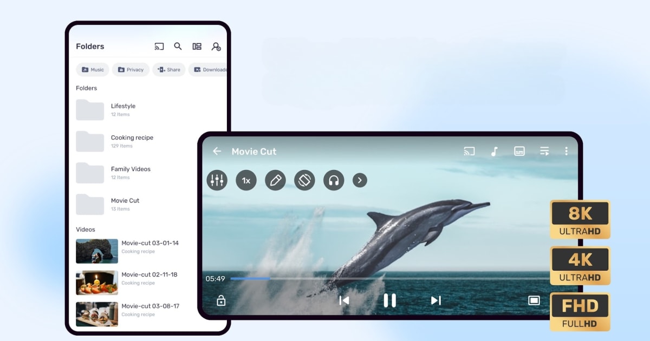The width and height of the screenshot is (650, 341).
Task: Toggle the screen lock in the player
Action: coord(220,300)
